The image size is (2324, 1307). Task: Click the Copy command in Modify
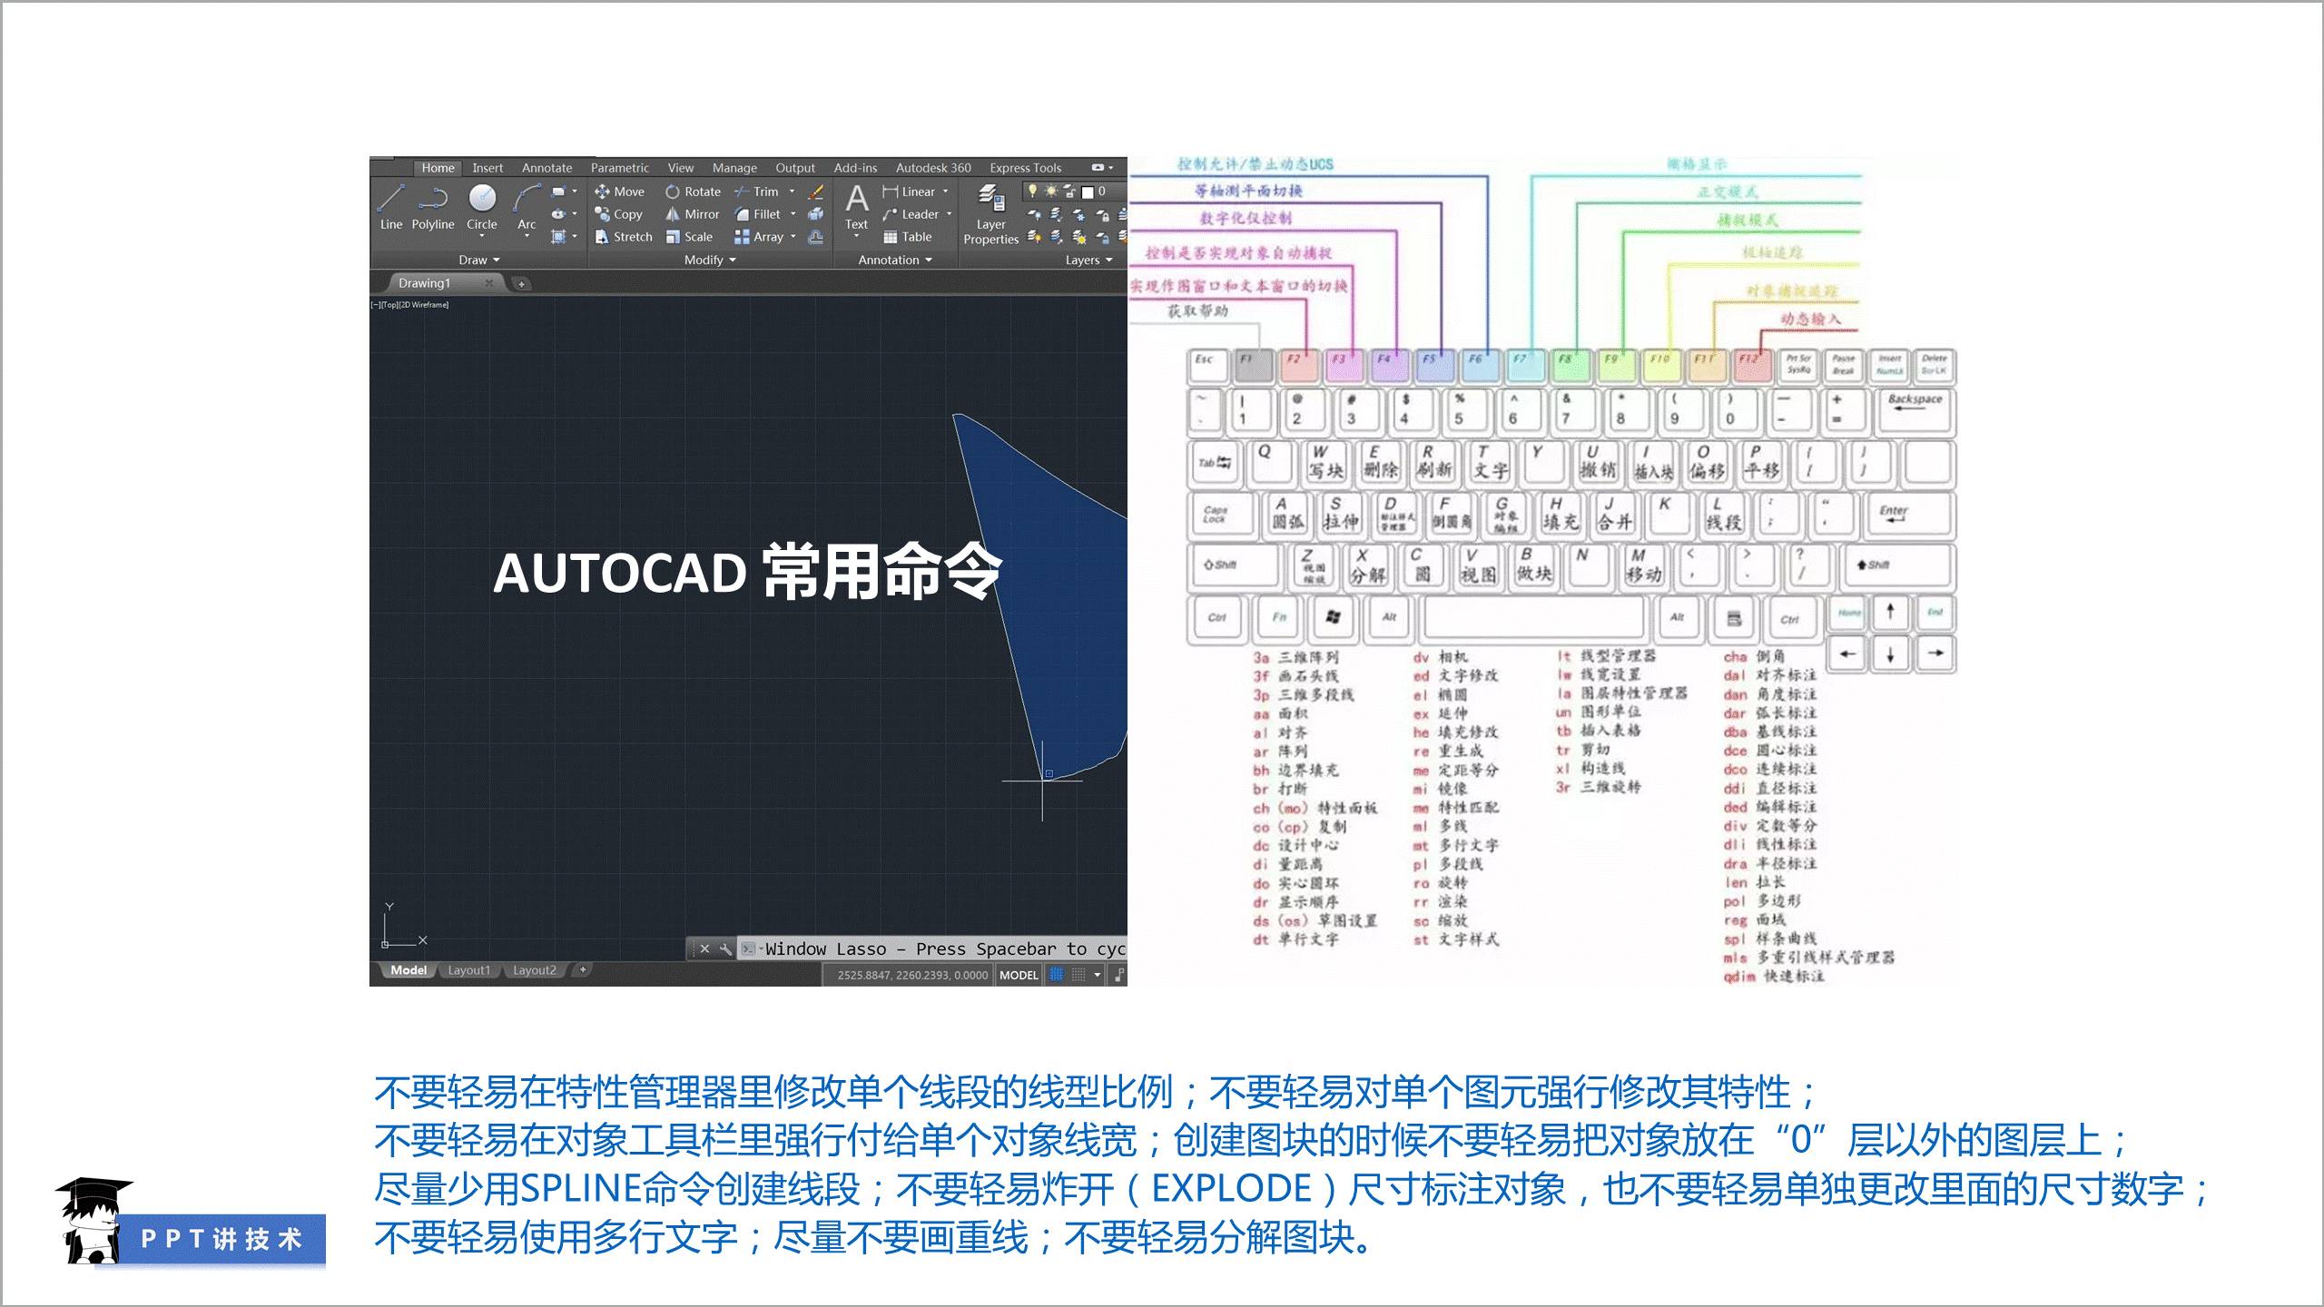click(618, 214)
